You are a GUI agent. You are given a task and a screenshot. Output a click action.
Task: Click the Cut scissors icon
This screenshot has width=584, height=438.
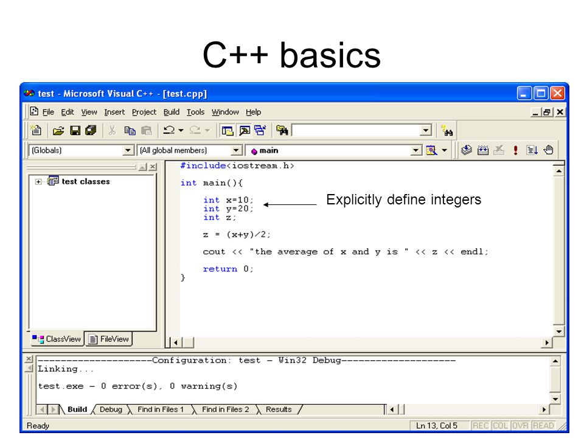click(112, 130)
